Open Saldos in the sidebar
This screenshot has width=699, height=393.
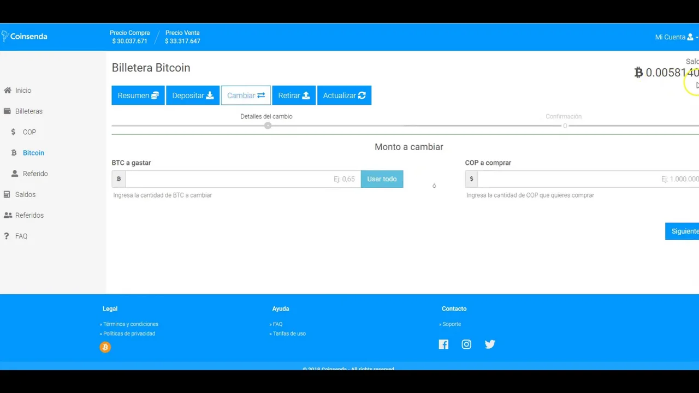(25, 194)
